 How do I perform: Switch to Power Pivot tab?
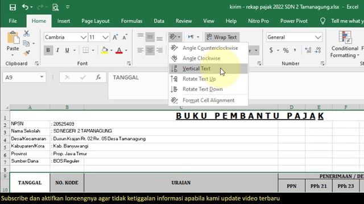[294, 21]
